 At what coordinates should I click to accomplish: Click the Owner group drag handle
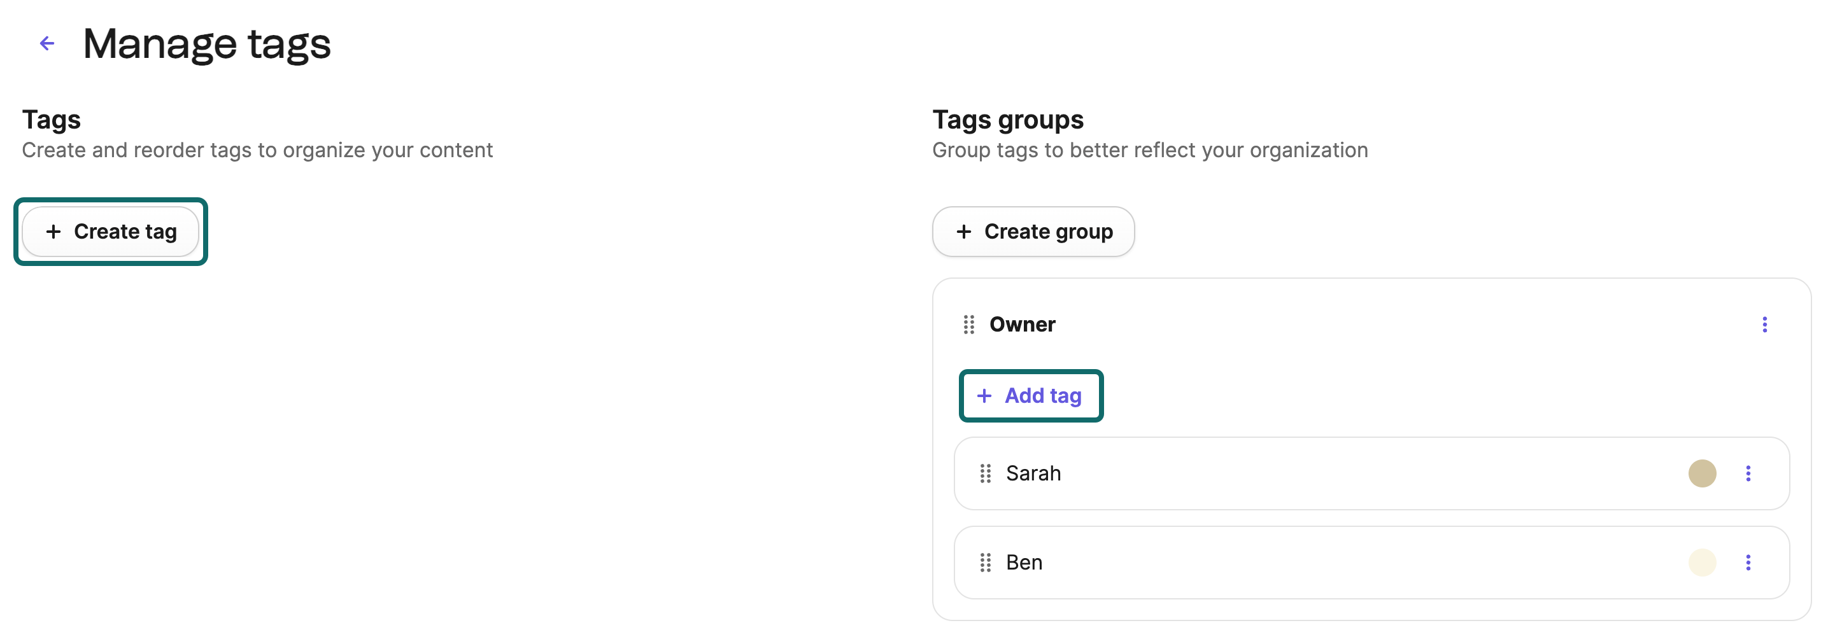point(968,324)
